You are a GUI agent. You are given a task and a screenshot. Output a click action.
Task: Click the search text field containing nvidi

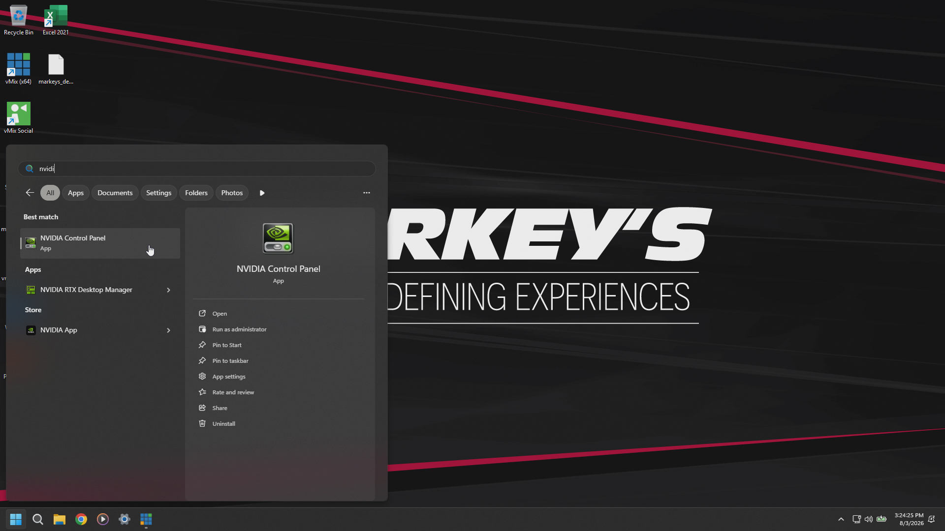tap(197, 169)
